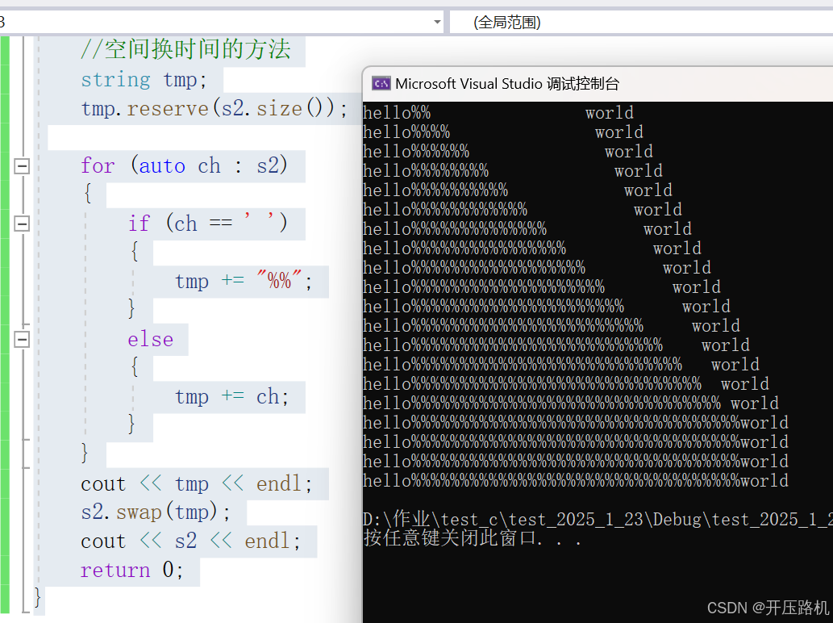Click the navigation bar dropdown arrow
The width and height of the screenshot is (833, 623).
(437, 22)
